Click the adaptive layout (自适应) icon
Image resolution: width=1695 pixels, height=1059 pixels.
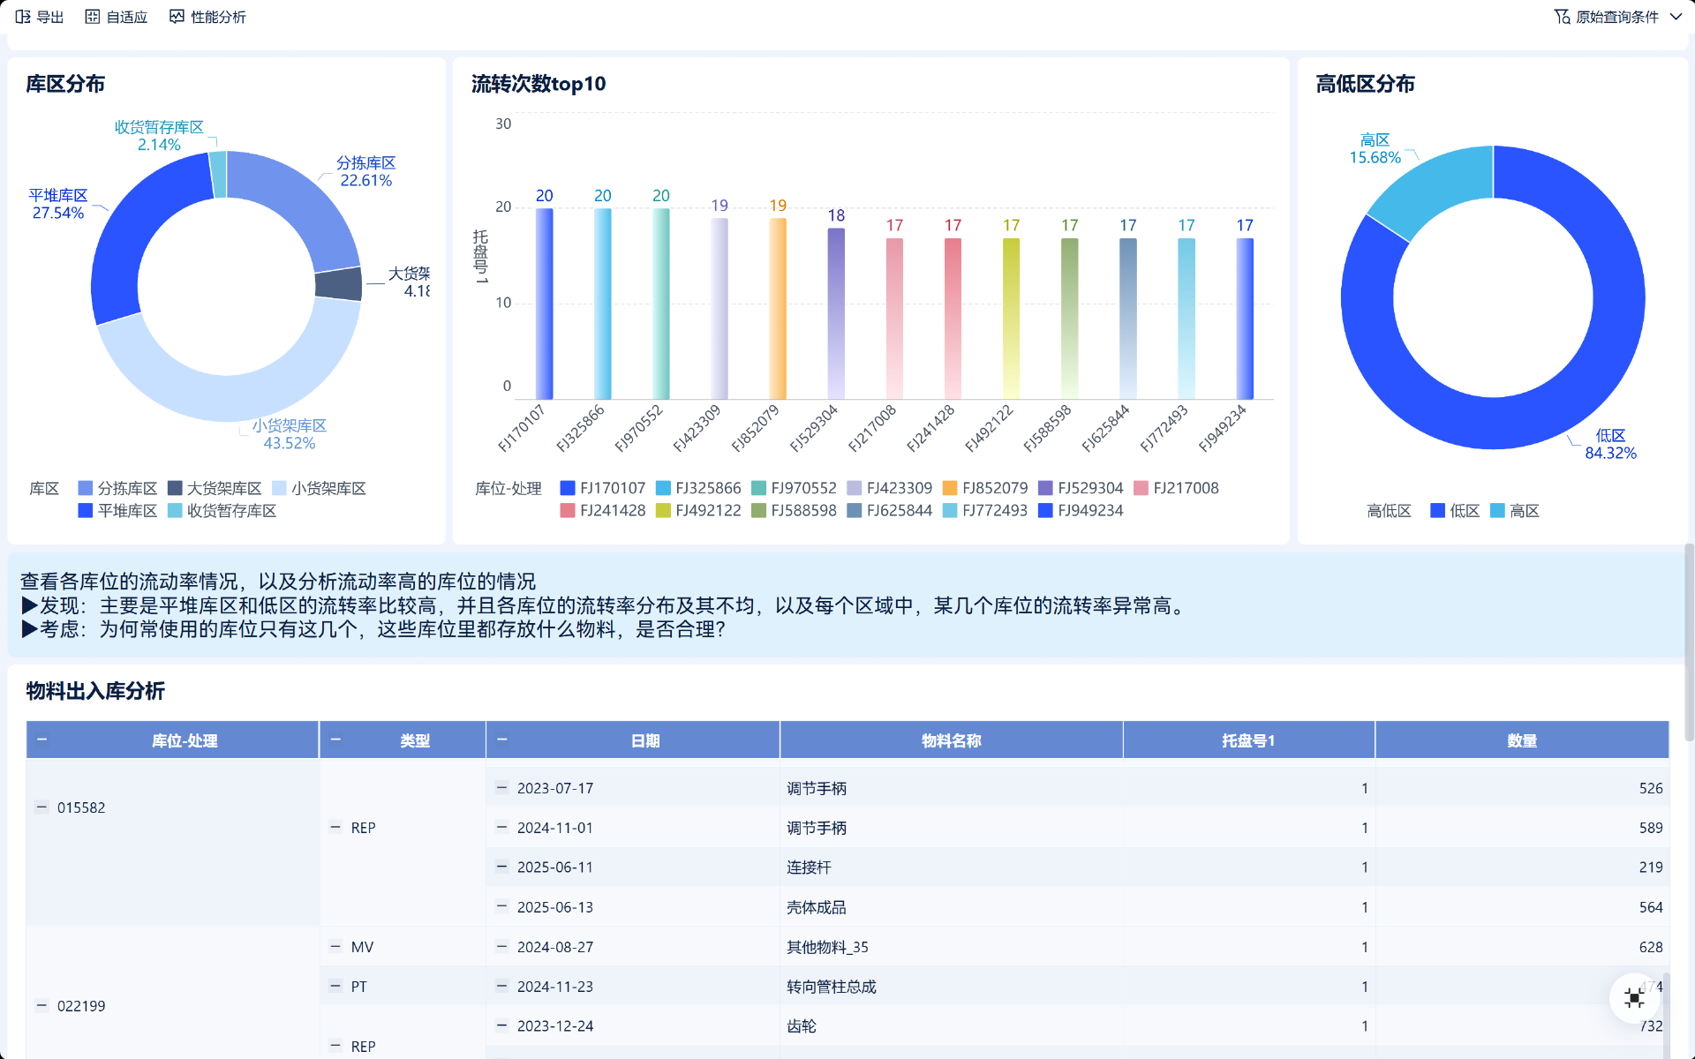(93, 17)
